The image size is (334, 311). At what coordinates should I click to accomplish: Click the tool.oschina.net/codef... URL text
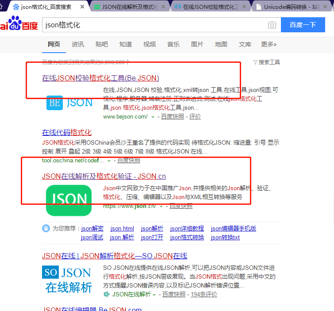(73, 161)
